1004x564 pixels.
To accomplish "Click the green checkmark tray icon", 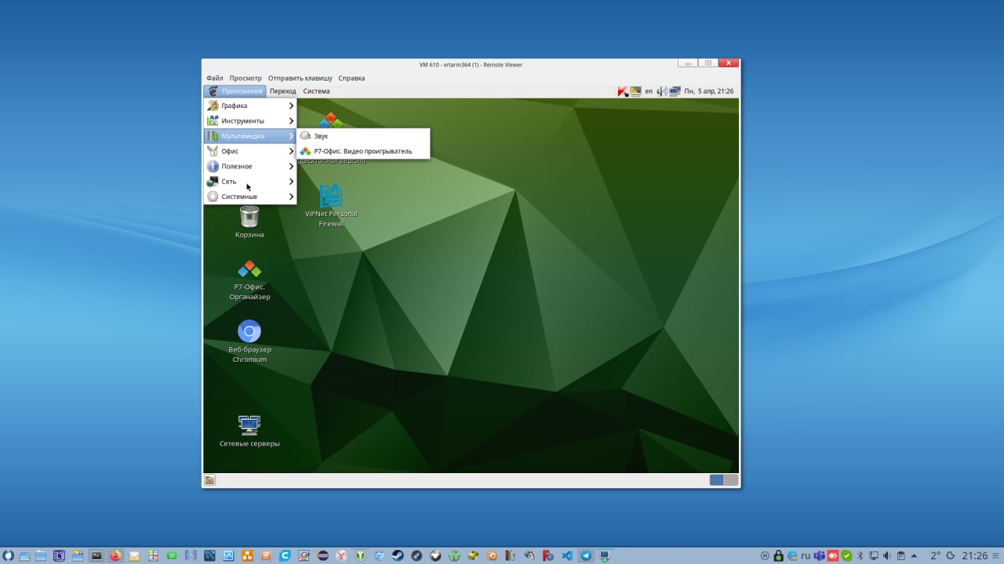I will tap(846, 555).
